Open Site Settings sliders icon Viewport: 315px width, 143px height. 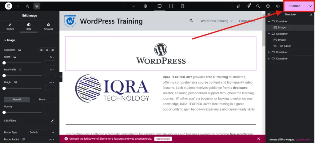(27, 6)
